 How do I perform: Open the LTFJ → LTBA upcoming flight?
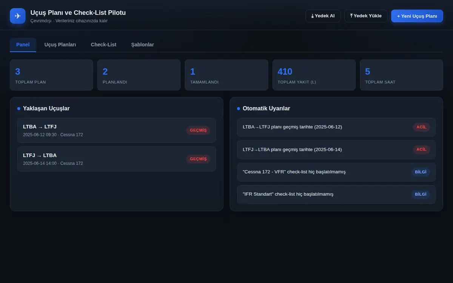[117, 159]
